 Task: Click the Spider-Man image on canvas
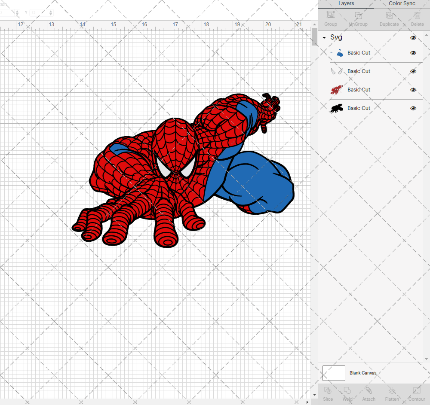pyautogui.click(x=183, y=171)
